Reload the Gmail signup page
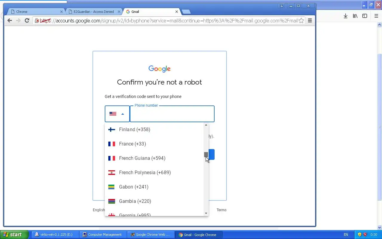 27,20
